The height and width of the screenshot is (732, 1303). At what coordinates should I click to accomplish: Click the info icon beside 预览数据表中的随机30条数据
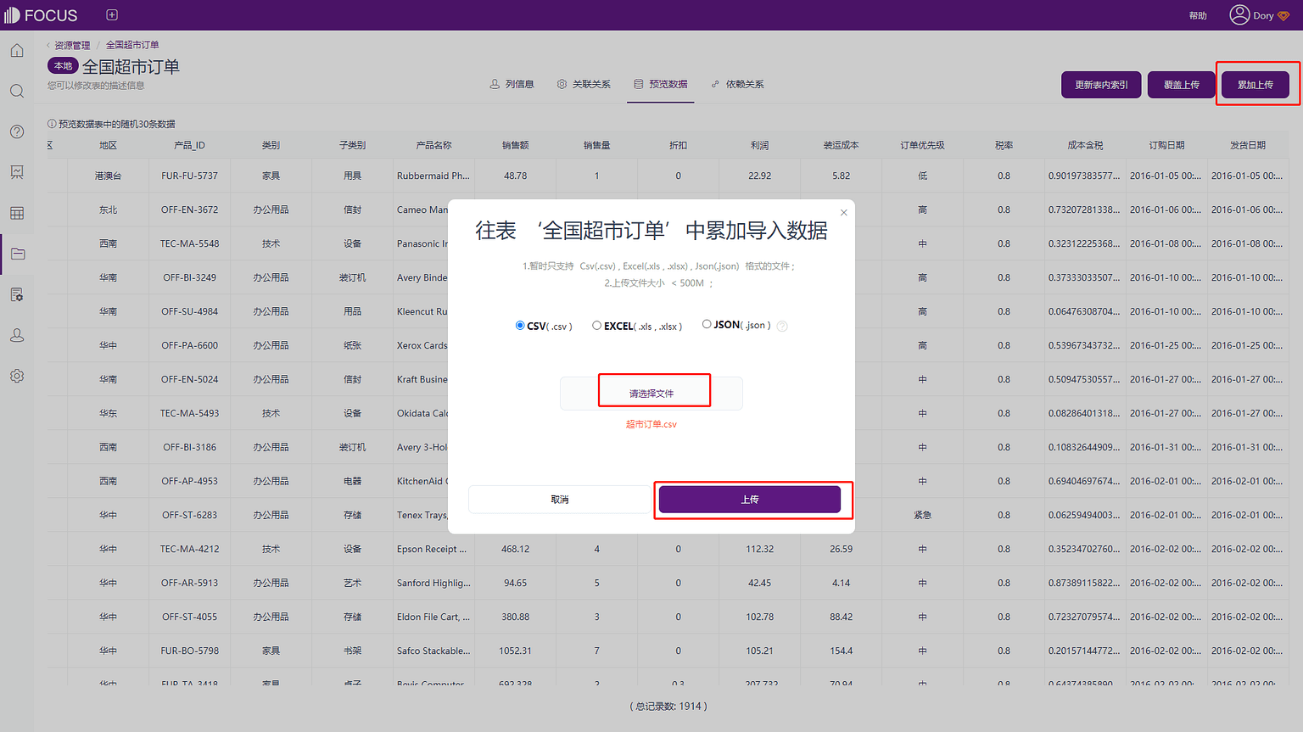(x=52, y=124)
